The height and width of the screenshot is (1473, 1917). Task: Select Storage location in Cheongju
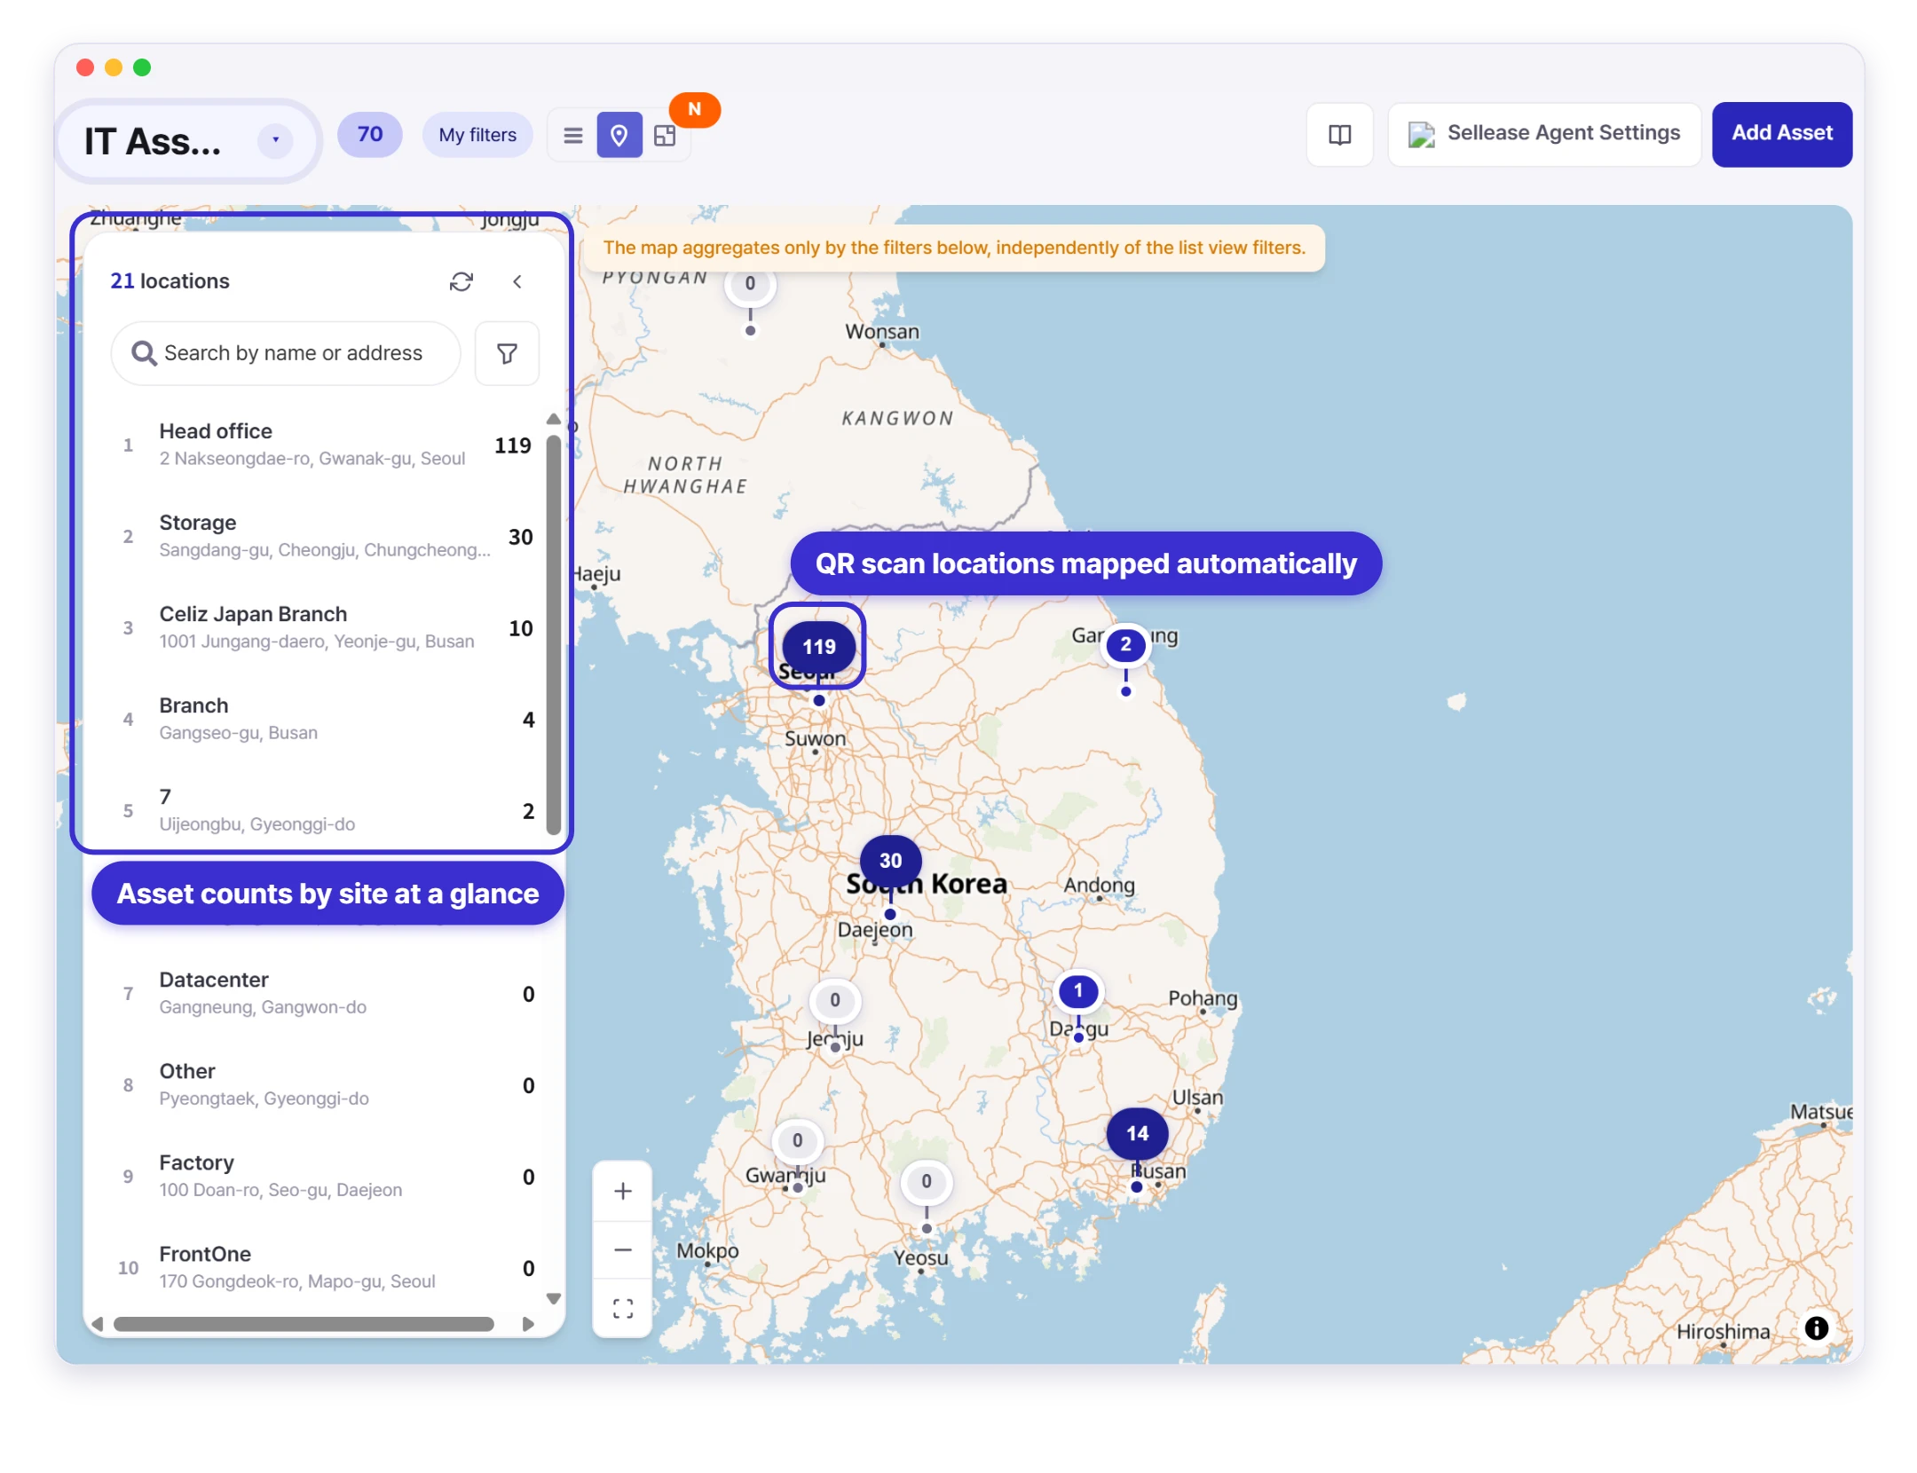click(324, 536)
